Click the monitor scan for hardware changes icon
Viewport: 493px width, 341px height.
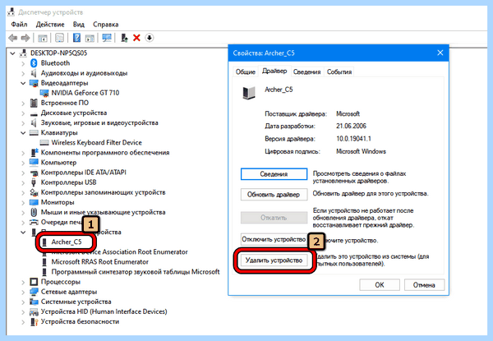pos(107,38)
